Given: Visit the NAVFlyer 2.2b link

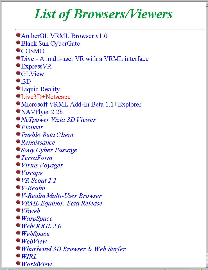Looking at the screenshot, I should click(x=42, y=112).
